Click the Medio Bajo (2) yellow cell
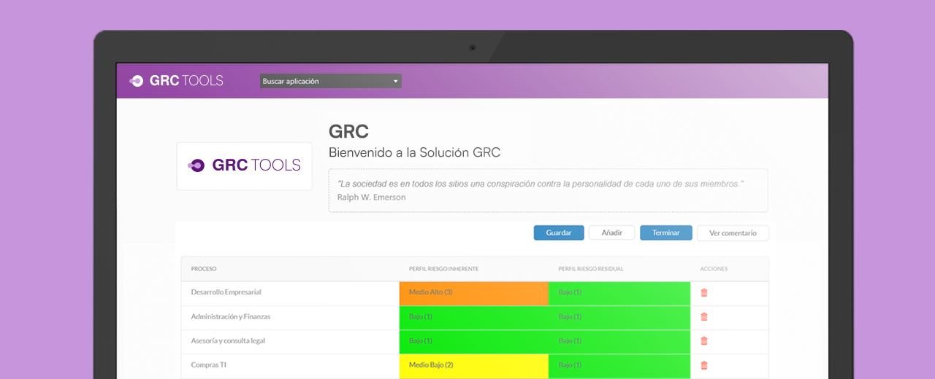 coord(474,365)
